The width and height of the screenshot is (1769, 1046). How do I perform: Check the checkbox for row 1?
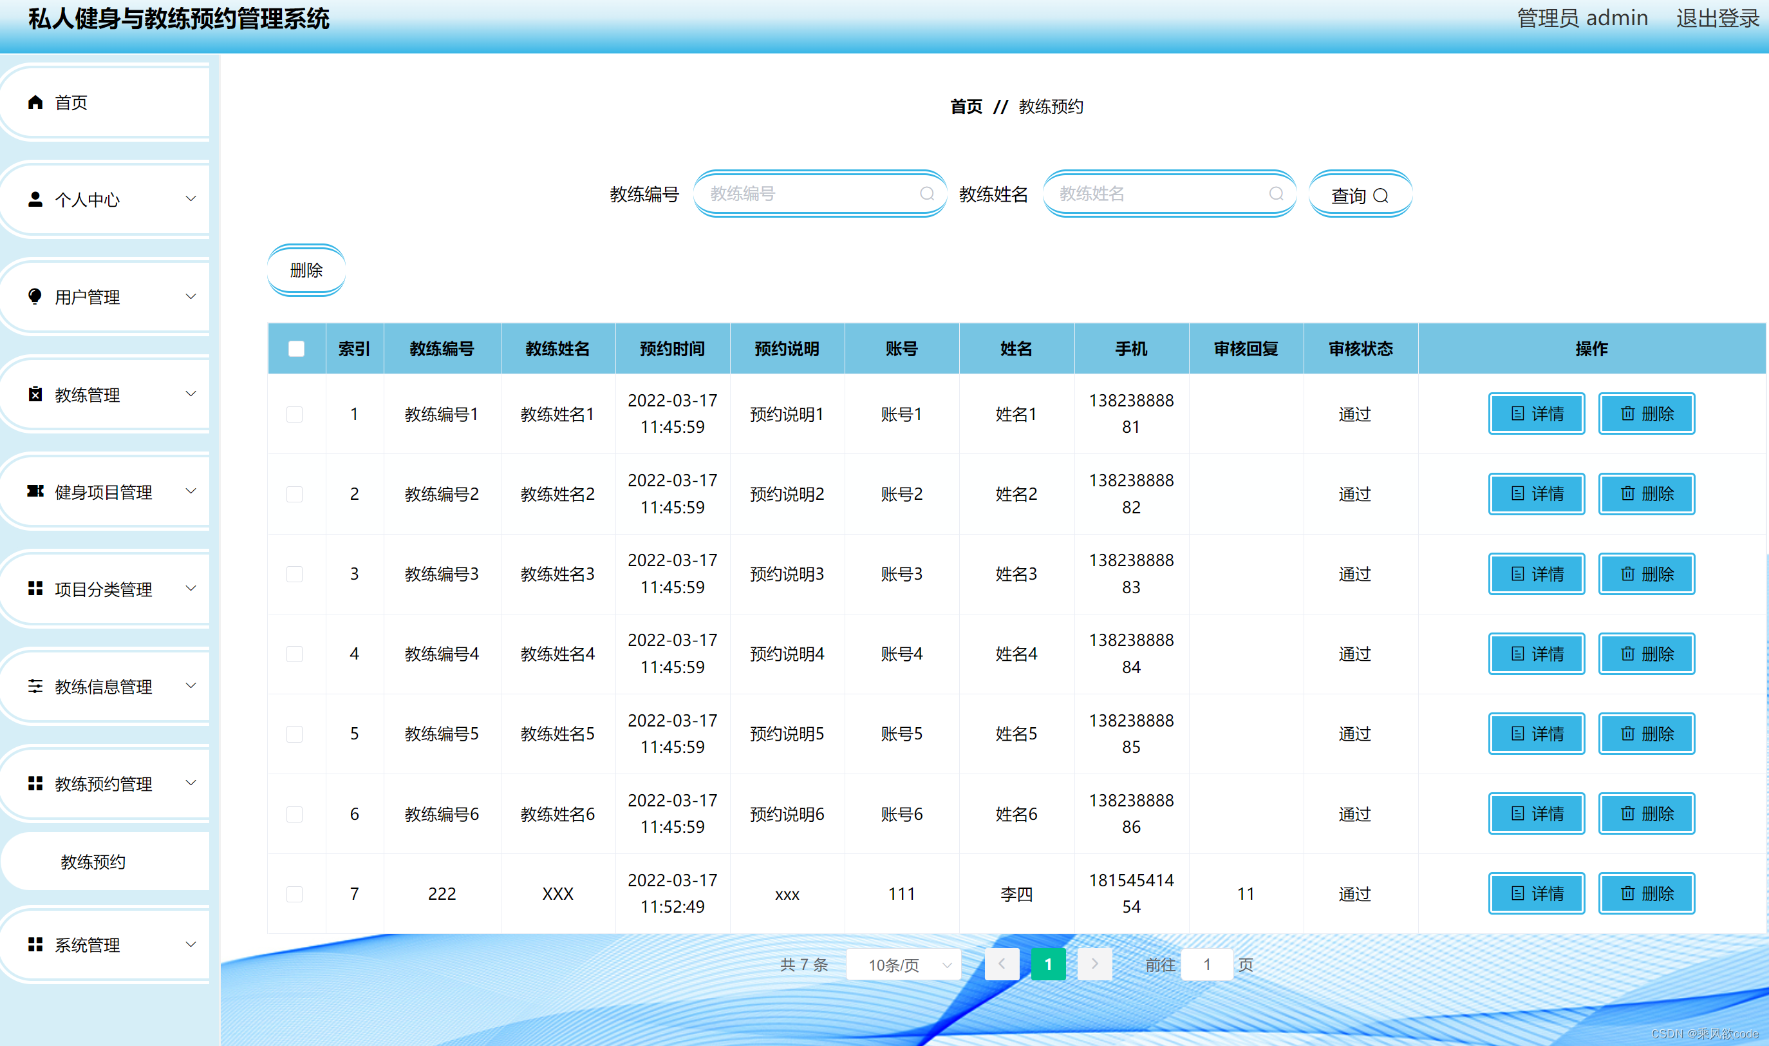pyautogui.click(x=294, y=414)
